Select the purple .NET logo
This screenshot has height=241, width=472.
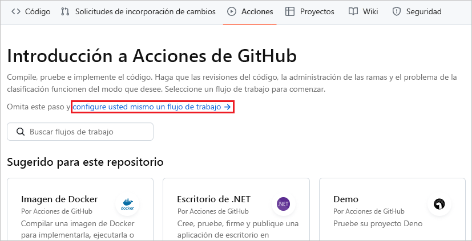(283, 204)
